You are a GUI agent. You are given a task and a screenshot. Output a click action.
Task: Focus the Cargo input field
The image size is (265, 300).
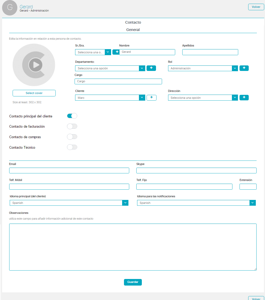click(118, 81)
